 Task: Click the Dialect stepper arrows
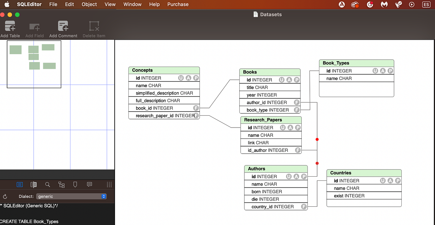103,196
